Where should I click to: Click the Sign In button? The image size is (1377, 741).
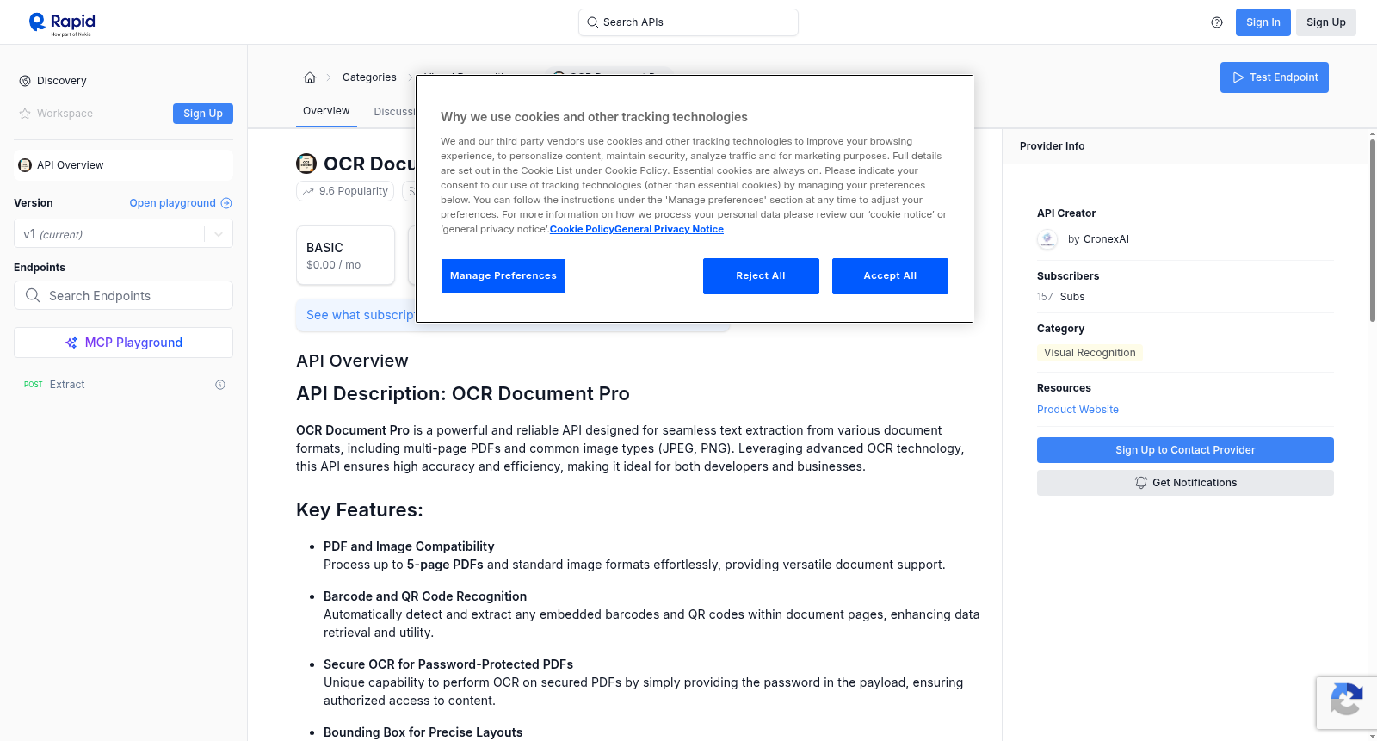pyautogui.click(x=1263, y=22)
